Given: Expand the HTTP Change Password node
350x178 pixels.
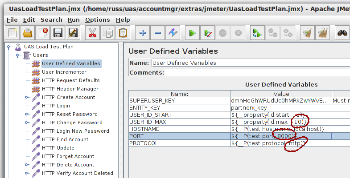Looking at the screenshot, I should point(27,123).
